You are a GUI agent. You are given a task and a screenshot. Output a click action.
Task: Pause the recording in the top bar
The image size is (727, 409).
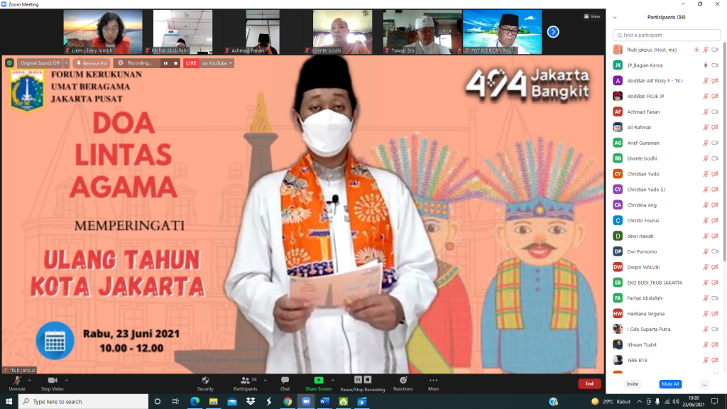click(165, 63)
